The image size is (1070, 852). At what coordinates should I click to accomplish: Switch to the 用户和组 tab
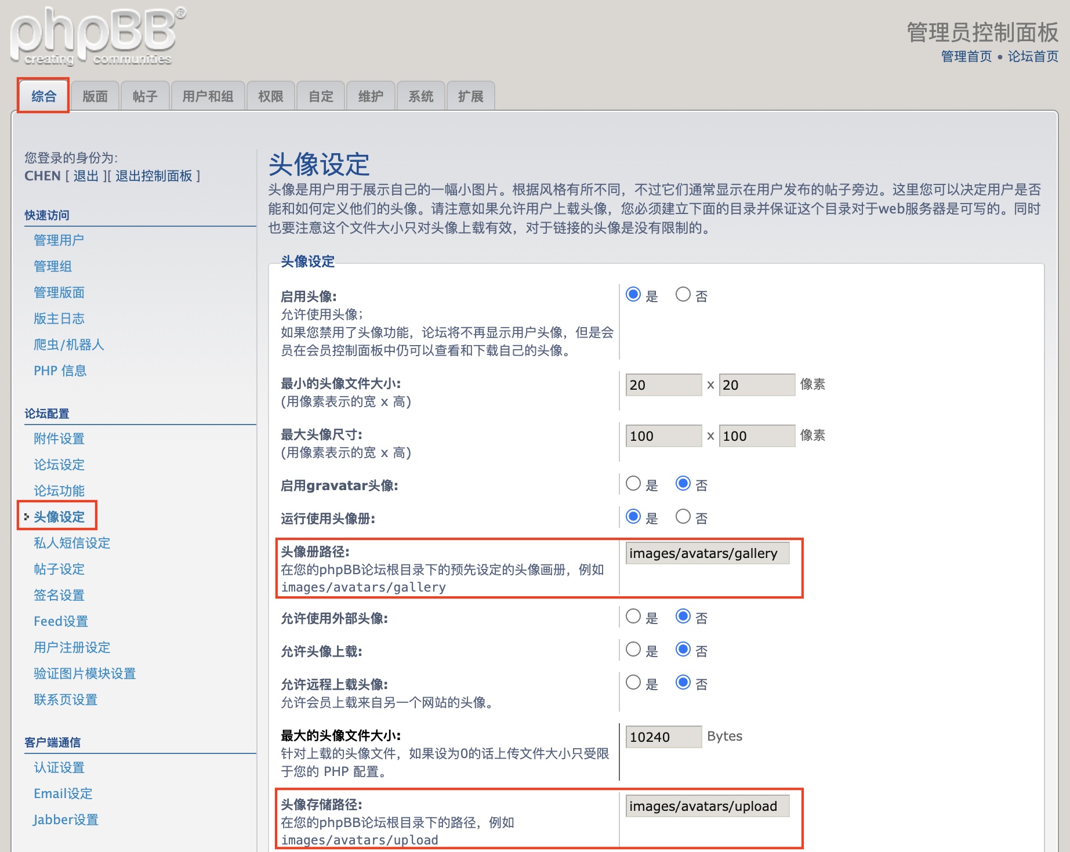208,96
